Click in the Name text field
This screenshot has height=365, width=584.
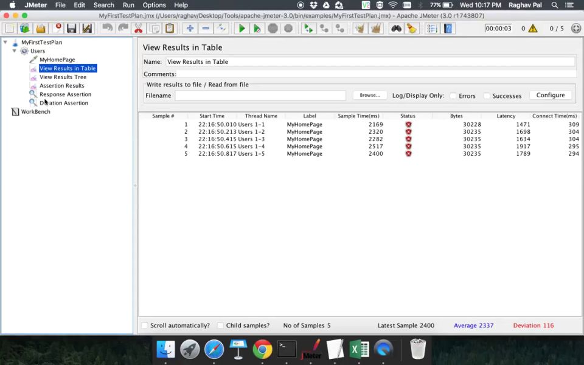click(x=370, y=62)
